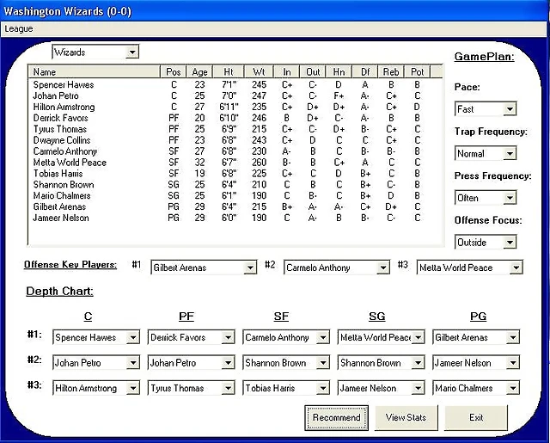Click the Df column header

point(365,72)
